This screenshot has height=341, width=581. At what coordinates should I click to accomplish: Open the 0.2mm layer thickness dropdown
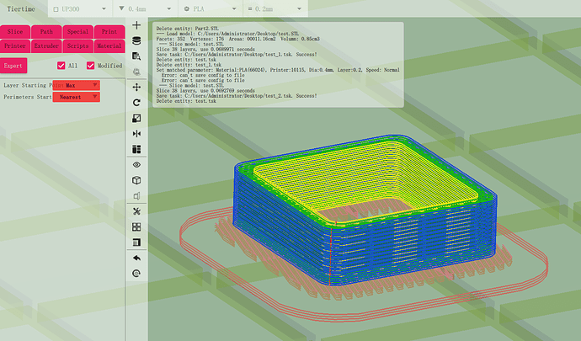point(275,9)
